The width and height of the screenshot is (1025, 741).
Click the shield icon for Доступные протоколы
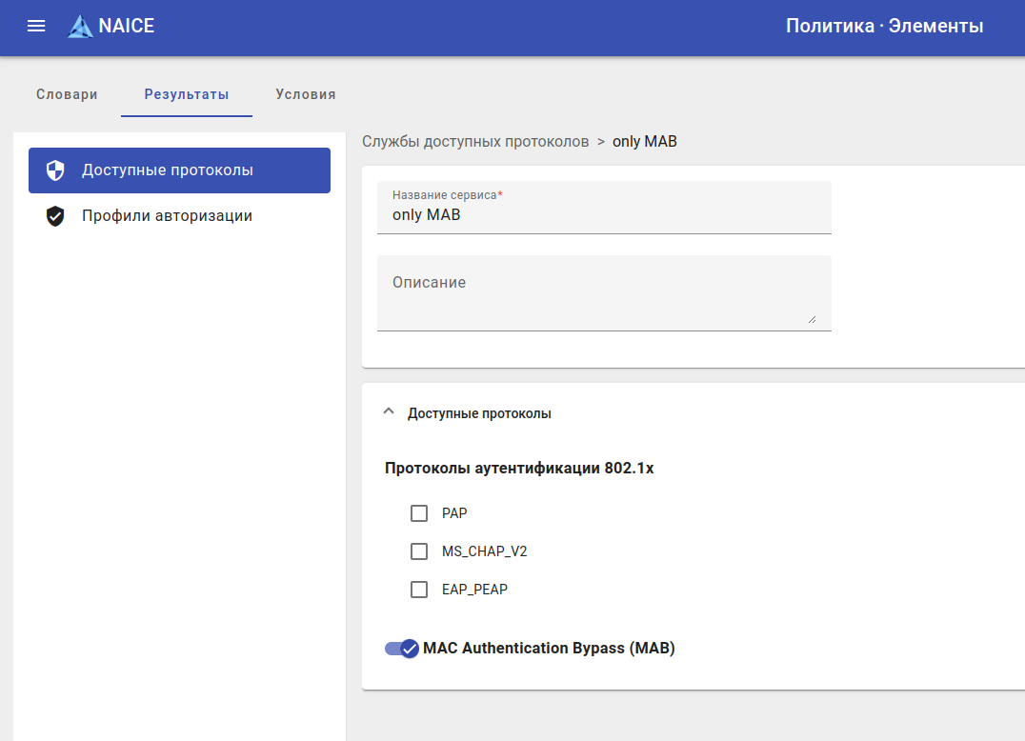click(x=55, y=170)
